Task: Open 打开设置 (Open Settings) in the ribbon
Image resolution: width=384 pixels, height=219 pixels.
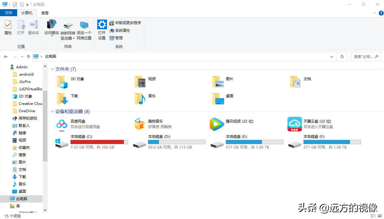Action: [102, 29]
